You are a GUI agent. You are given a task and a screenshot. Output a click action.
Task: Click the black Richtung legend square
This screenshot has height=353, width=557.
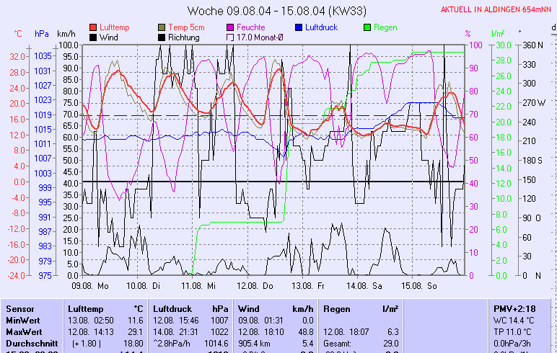click(162, 37)
